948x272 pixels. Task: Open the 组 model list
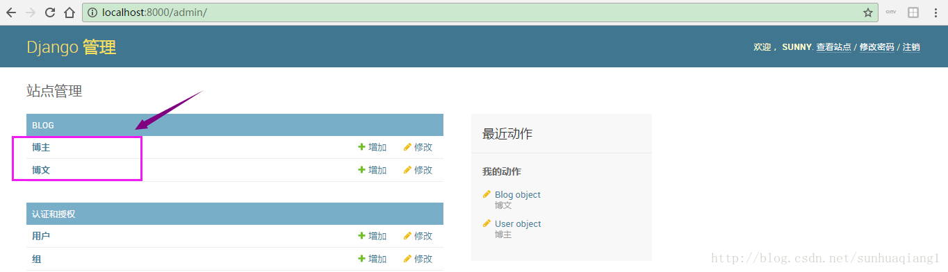(x=36, y=259)
